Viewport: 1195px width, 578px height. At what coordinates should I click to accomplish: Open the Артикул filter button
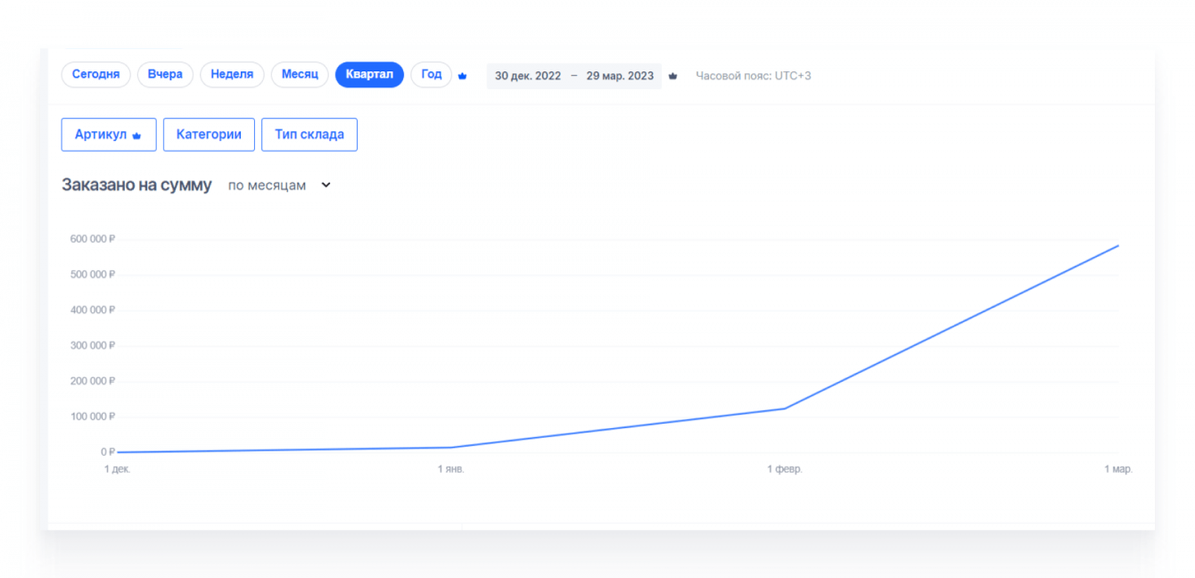(x=109, y=135)
